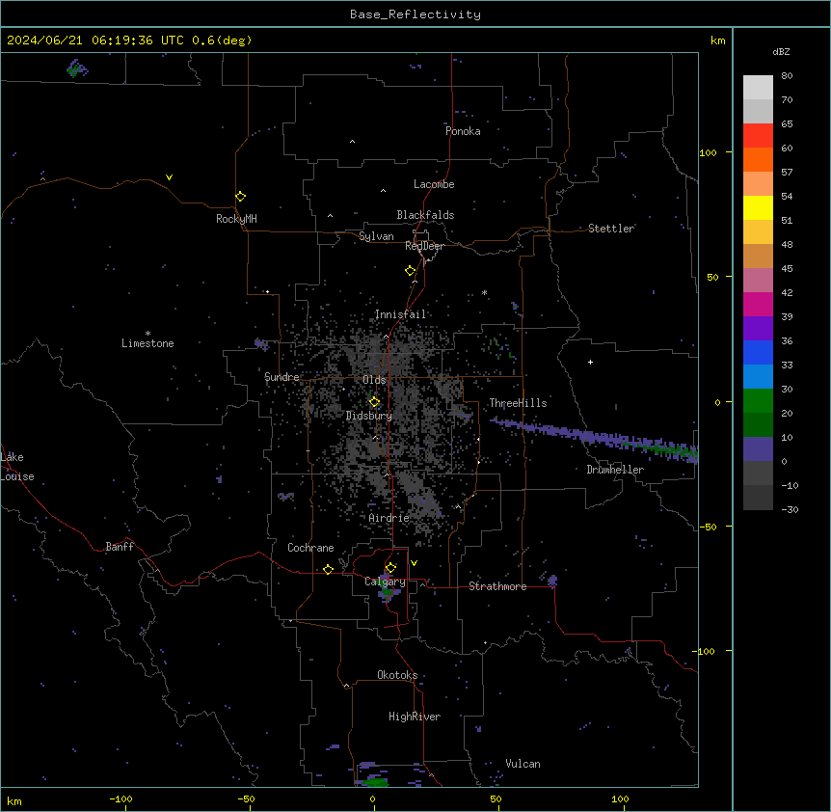Select the Vulcan label
This screenshot has width=831, height=812.
pyautogui.click(x=523, y=764)
